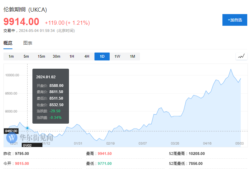Switch chart to 1H interval
The width and height of the screenshot is (250, 170).
[72, 56]
